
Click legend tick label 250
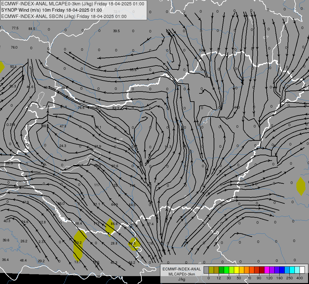(289, 278)
